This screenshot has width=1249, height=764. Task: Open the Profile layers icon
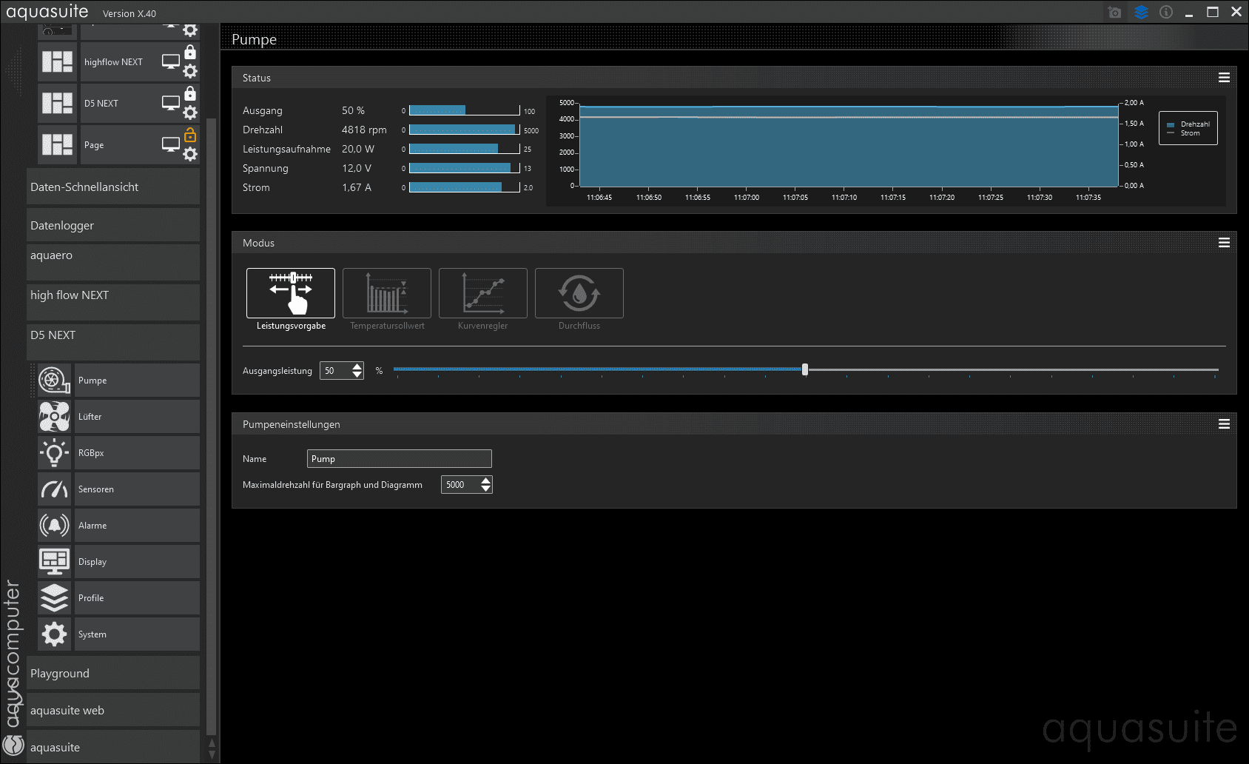click(x=54, y=598)
